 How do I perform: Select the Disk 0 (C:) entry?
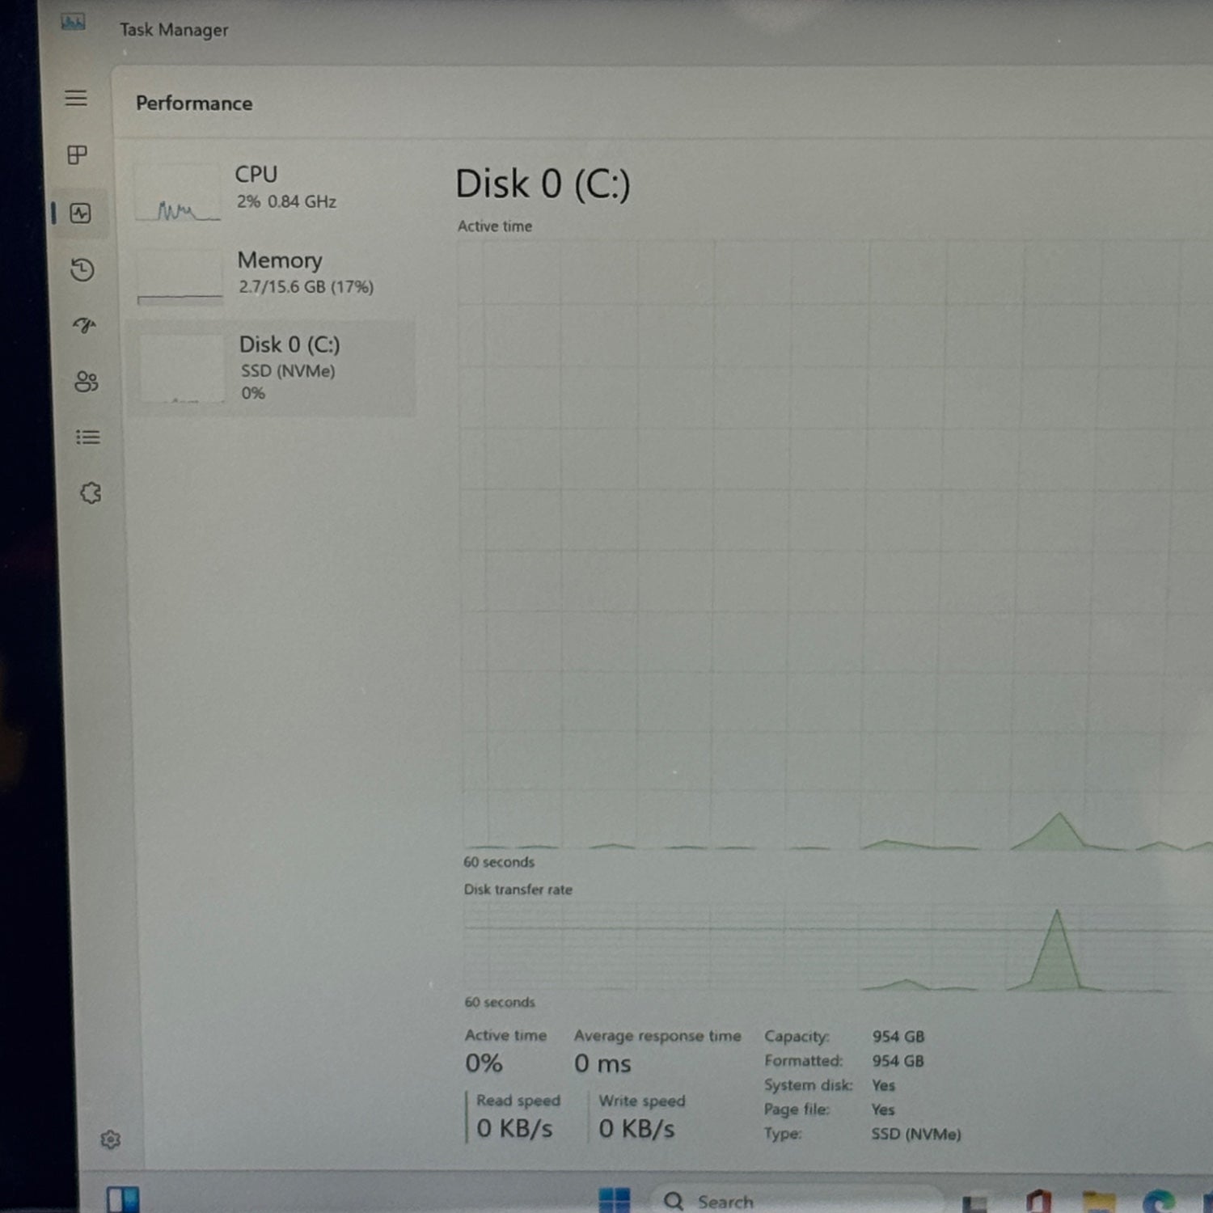pyautogui.click(x=273, y=369)
